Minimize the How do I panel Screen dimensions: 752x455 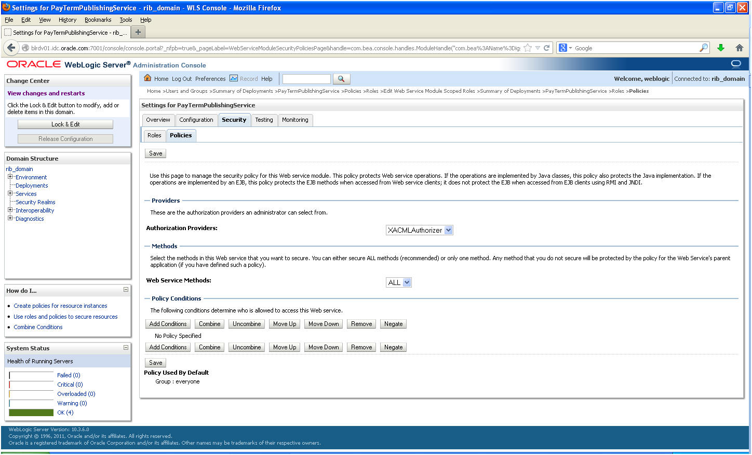(126, 290)
